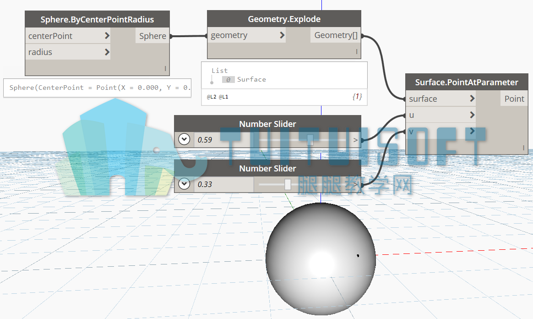Click the lacing indicator on Sphere.ByCenterPointRadius node
The width and height of the screenshot is (533, 319).
[165, 68]
